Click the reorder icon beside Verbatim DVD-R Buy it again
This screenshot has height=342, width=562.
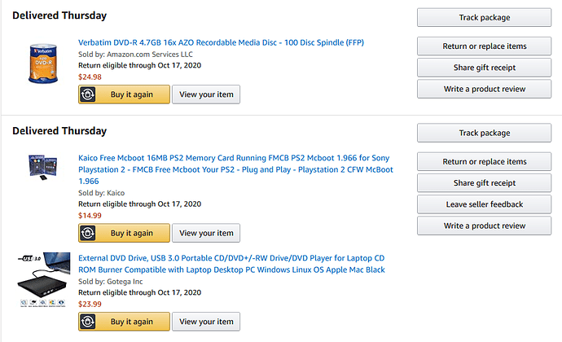click(88, 94)
